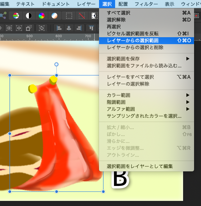The width and height of the screenshot is (201, 206).
Task: Click the left-middle selection handle
Action: 10,133
